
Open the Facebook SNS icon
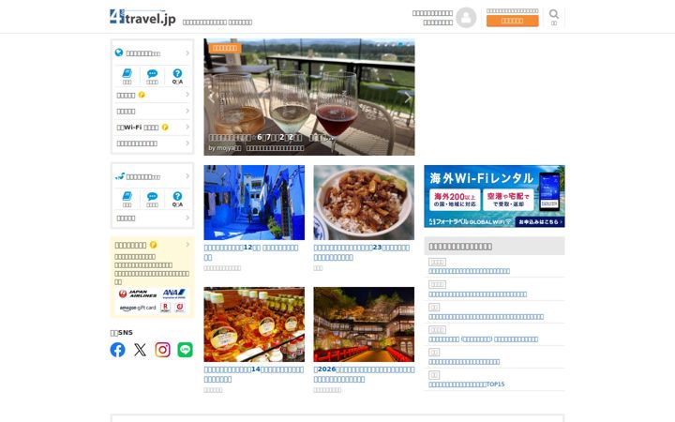[117, 350]
